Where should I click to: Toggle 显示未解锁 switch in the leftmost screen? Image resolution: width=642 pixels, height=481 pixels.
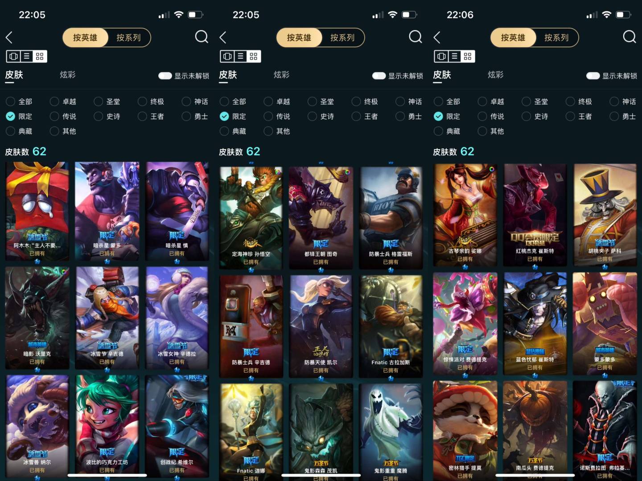[165, 76]
